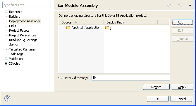Confirm with the OK button
196x106 pixels.
pos(158,99)
